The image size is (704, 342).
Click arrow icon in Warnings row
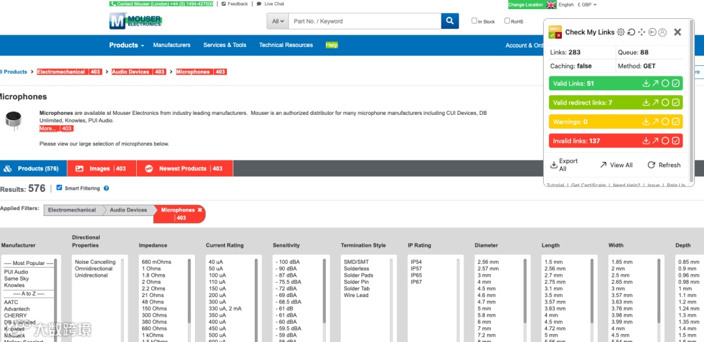click(656, 122)
